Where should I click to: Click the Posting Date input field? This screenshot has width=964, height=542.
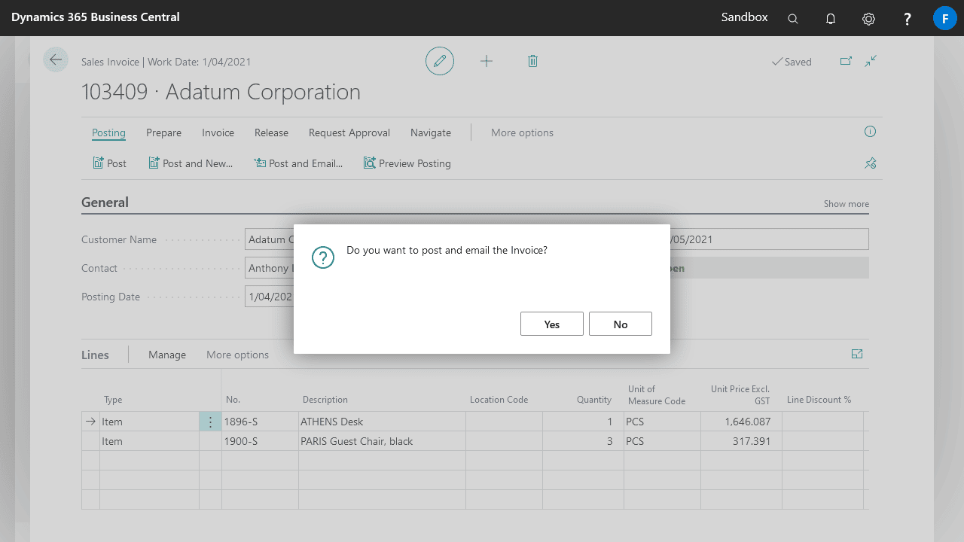point(269,297)
